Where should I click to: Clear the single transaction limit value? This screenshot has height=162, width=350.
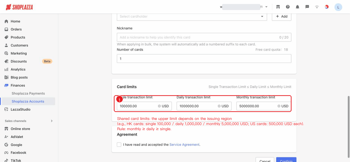click(159, 106)
